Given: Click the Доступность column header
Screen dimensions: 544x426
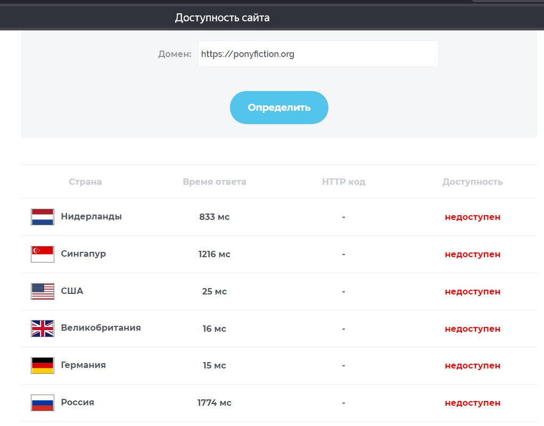Looking at the screenshot, I should tap(472, 182).
